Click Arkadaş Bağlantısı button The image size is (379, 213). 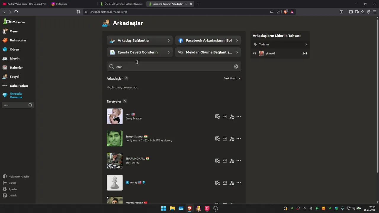140,41
